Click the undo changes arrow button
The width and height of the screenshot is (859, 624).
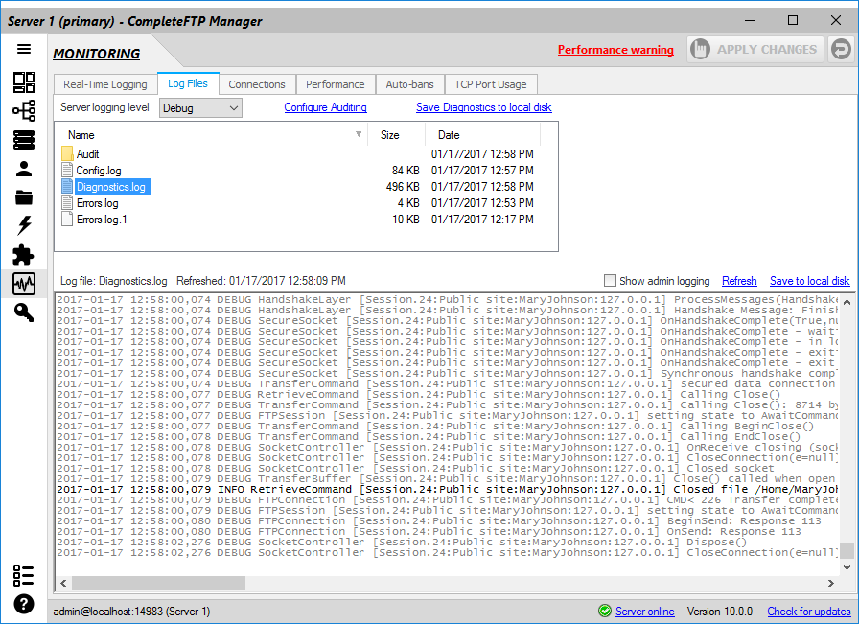[841, 49]
